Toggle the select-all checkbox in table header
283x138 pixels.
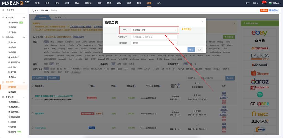coord(33,86)
